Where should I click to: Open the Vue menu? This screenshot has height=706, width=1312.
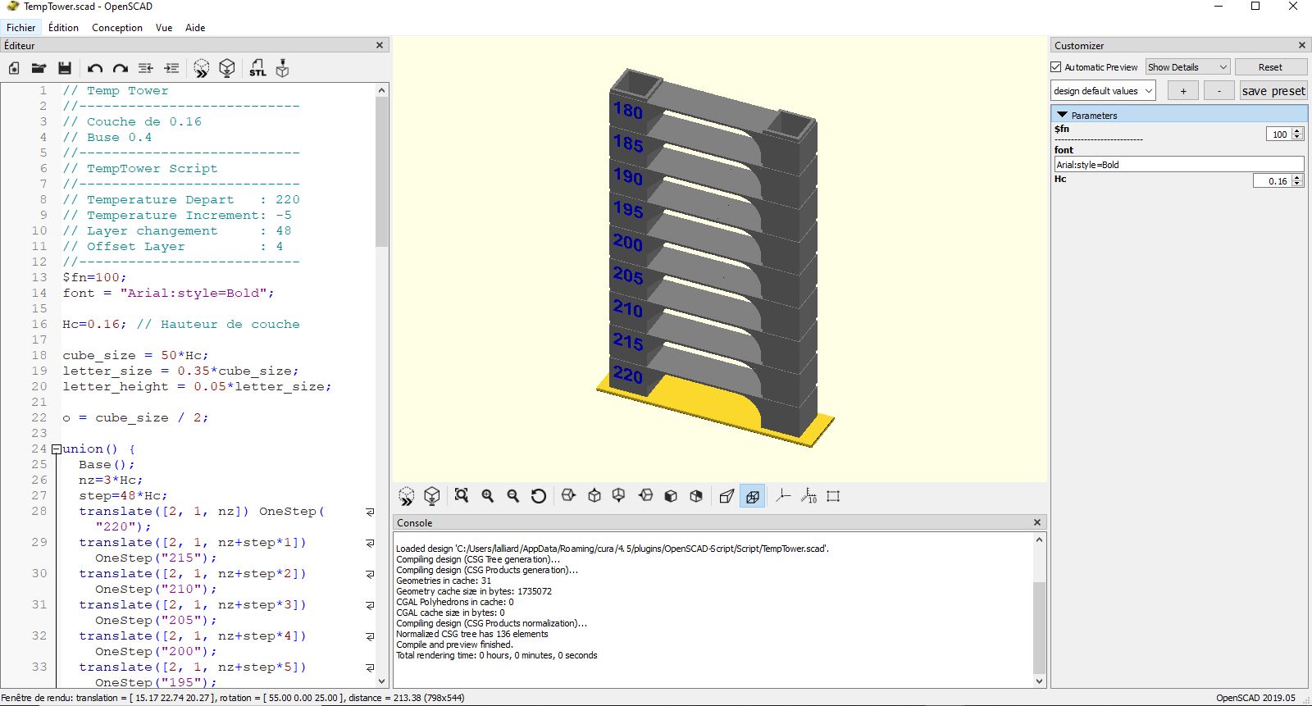tap(164, 27)
